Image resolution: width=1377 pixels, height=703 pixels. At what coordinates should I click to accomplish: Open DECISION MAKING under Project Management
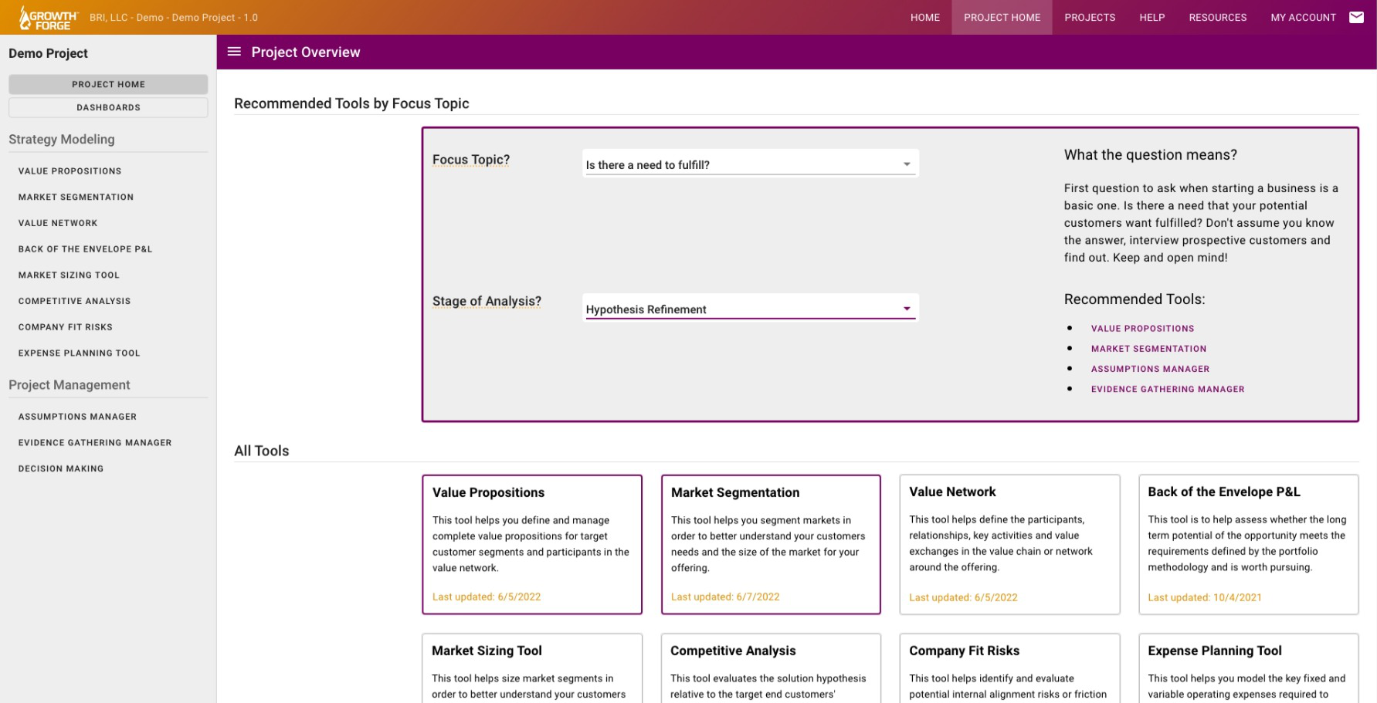tap(61, 468)
